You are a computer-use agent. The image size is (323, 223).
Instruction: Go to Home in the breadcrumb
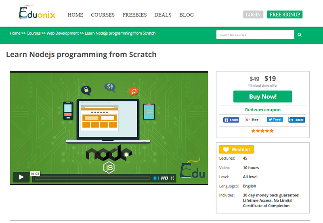point(15,33)
